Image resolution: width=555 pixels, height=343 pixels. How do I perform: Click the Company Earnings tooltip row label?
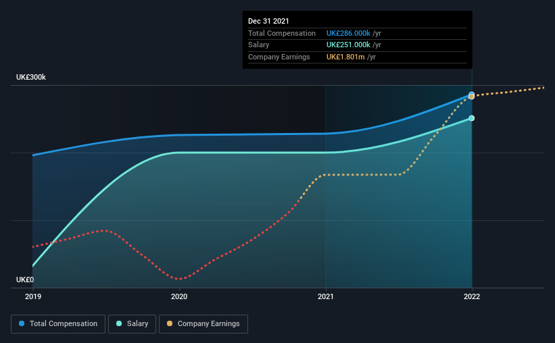pos(279,57)
